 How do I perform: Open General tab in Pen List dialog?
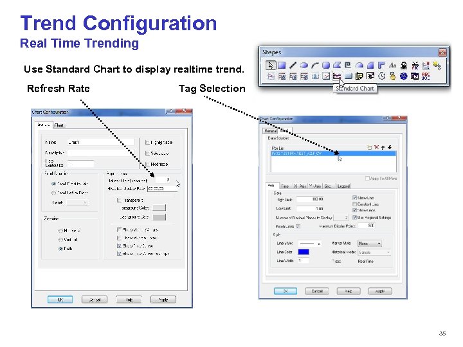271,130
